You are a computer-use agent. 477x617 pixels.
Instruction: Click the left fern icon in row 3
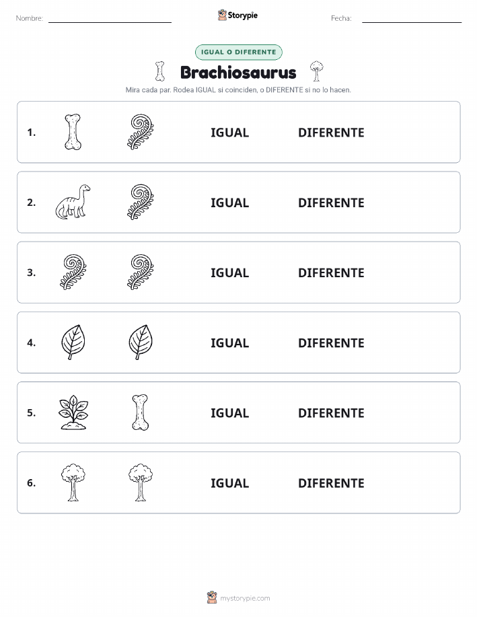(73, 272)
